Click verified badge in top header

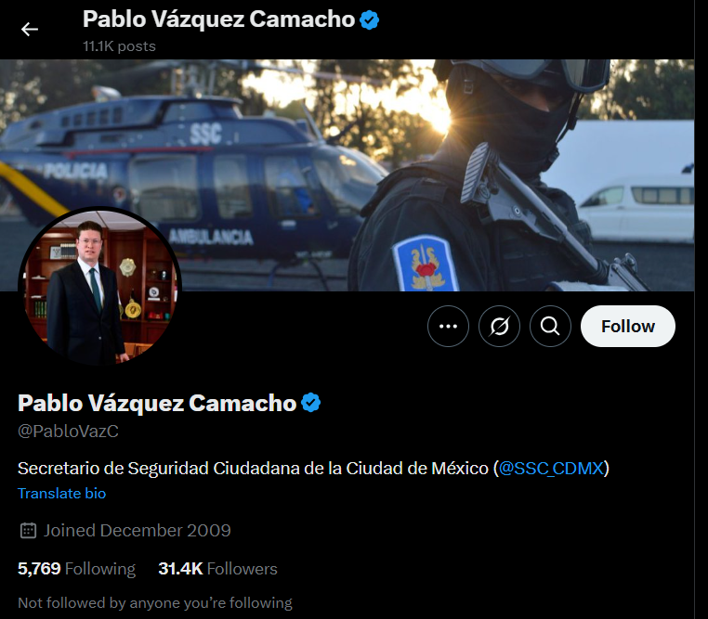(370, 20)
